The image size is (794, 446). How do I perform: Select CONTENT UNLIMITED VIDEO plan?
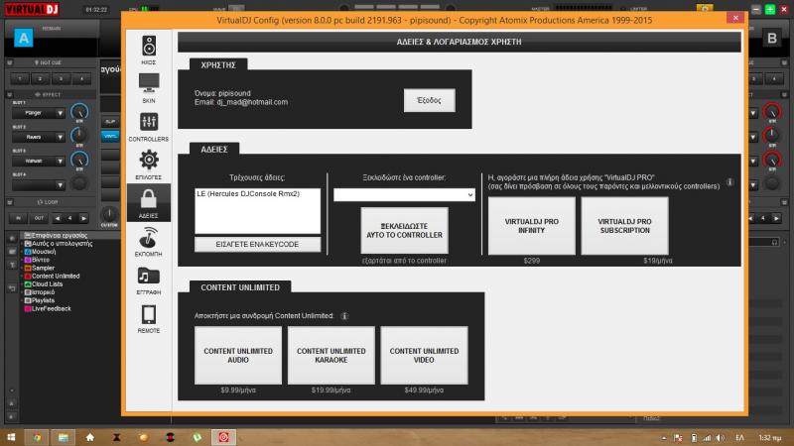click(x=424, y=356)
